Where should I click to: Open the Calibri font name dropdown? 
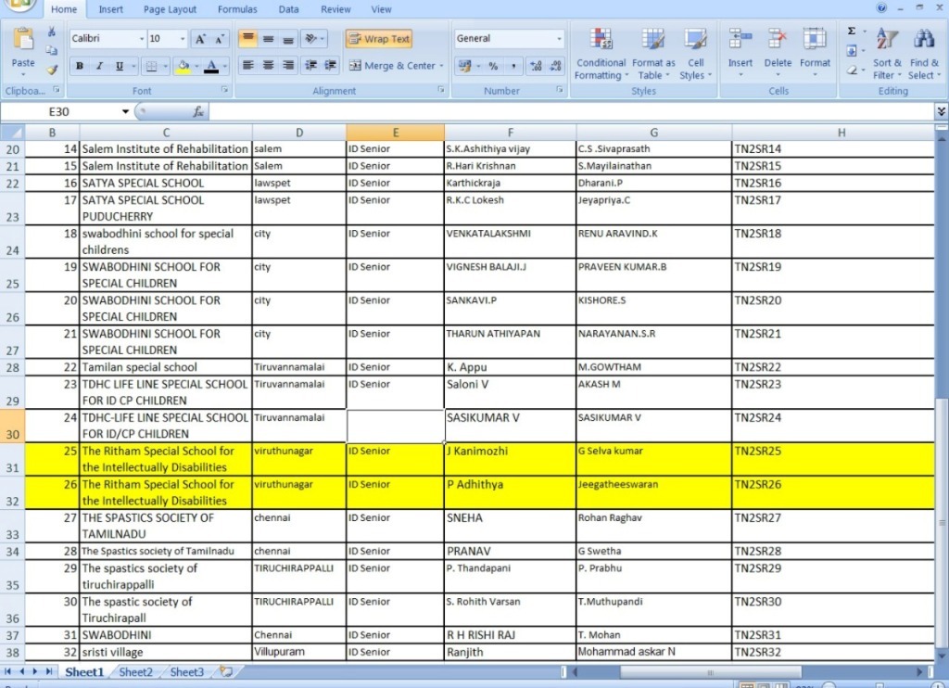(x=141, y=39)
